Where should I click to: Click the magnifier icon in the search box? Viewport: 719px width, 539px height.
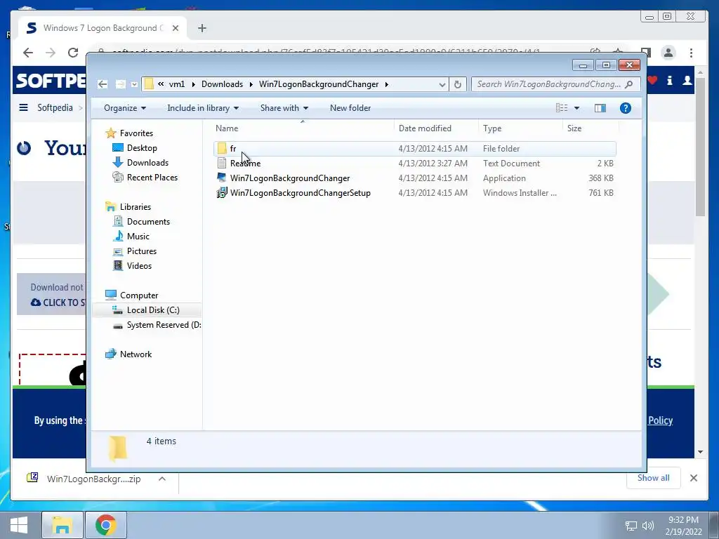629,84
